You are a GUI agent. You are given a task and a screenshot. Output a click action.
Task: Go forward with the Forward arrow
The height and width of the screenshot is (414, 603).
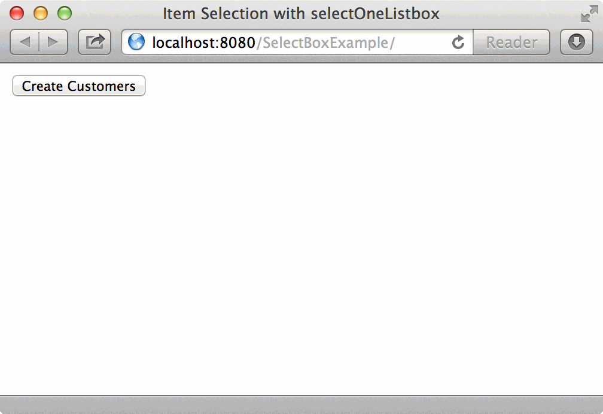tap(53, 42)
